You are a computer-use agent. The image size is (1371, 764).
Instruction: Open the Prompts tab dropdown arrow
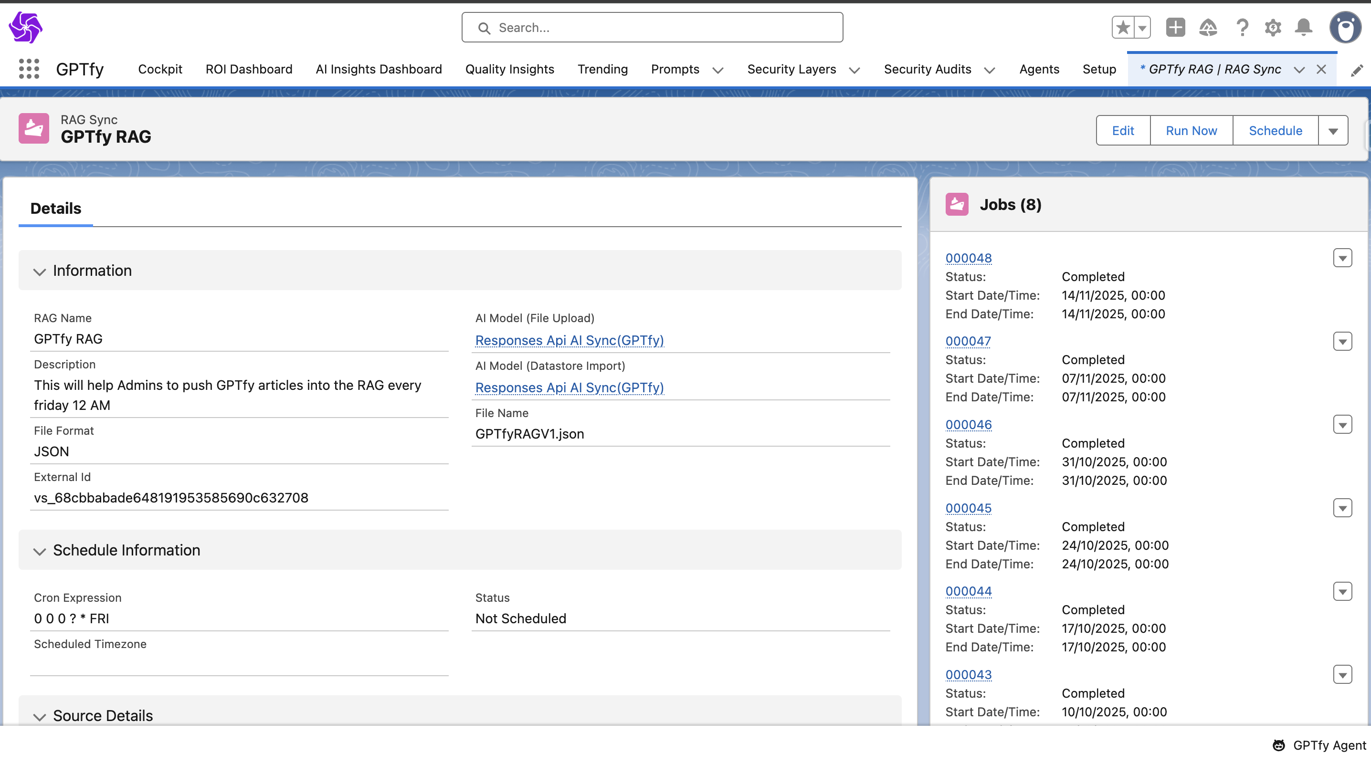[x=718, y=70]
